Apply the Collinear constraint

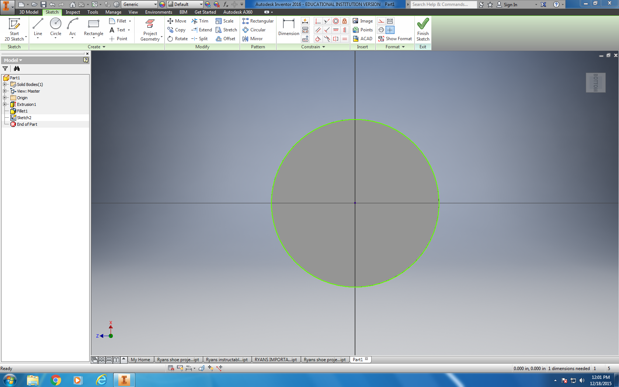(x=327, y=21)
